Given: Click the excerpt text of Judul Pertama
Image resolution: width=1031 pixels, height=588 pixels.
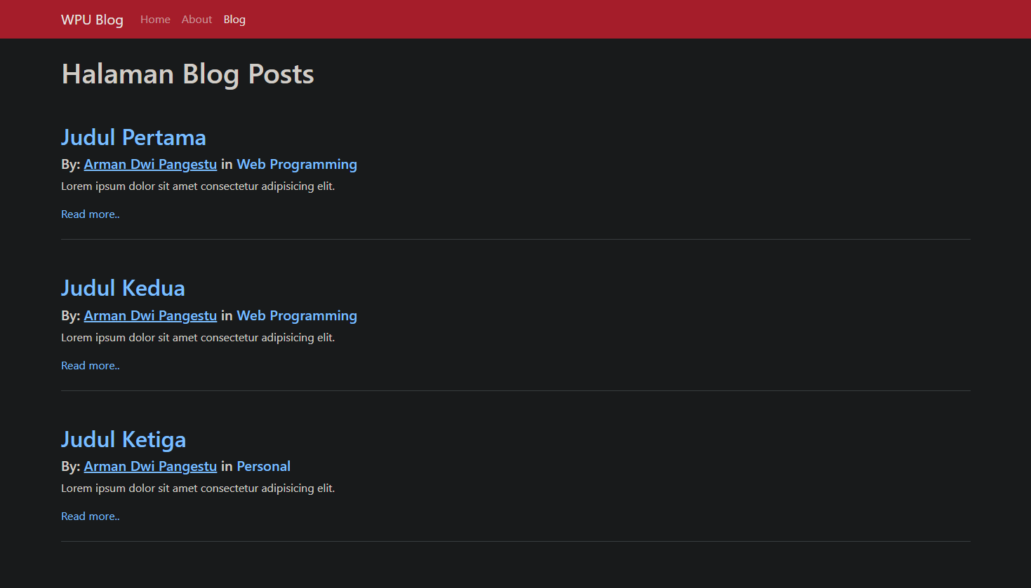Looking at the screenshot, I should click(x=198, y=186).
